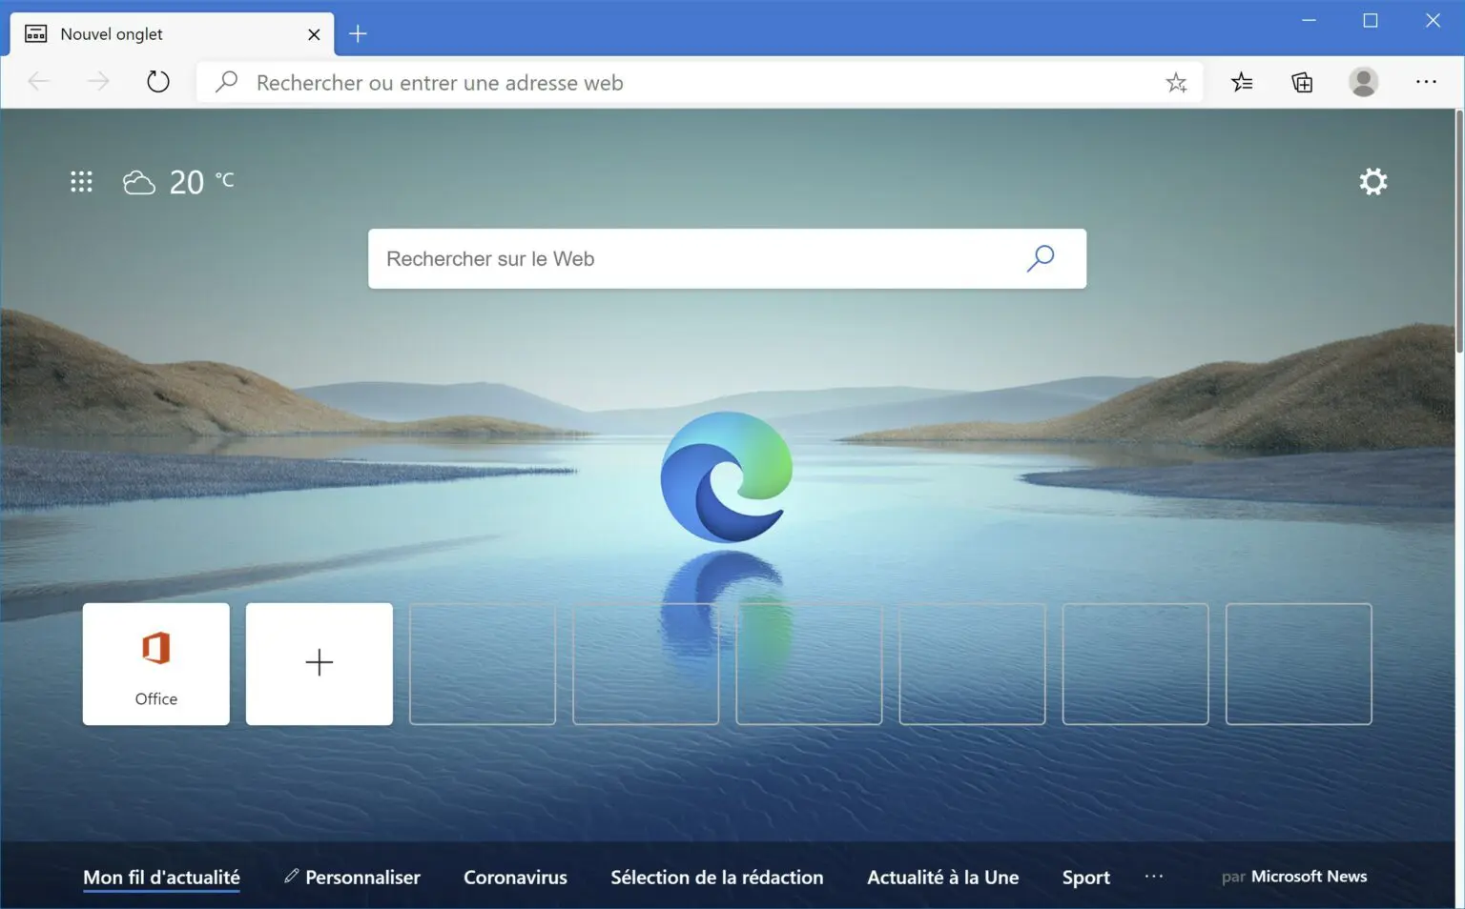Open the user profile avatar

pos(1363,83)
